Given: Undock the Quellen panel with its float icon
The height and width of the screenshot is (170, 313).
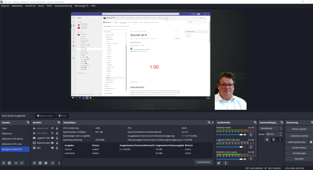Looking at the screenshot, I should pyautogui.click(x=59, y=123).
